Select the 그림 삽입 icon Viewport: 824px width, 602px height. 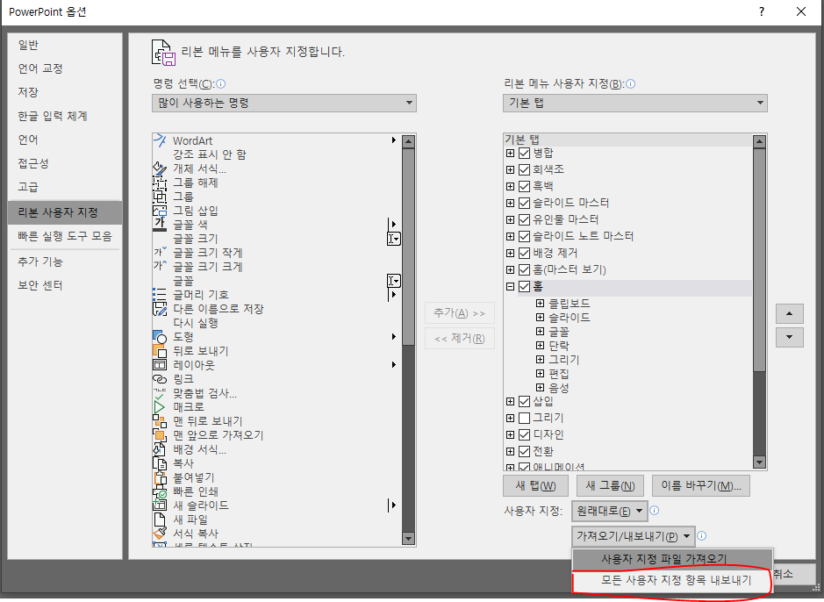coord(160,211)
